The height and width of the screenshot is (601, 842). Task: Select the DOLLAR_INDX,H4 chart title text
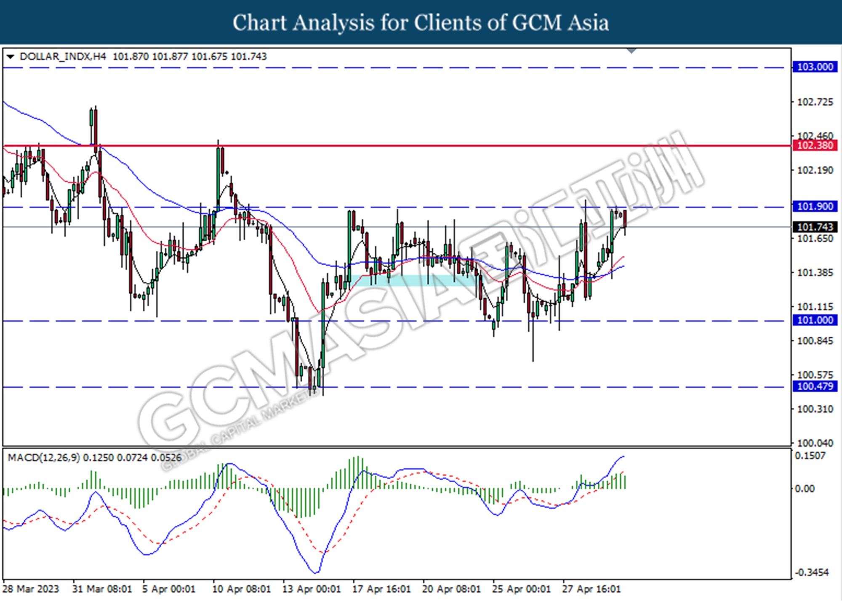click(63, 56)
